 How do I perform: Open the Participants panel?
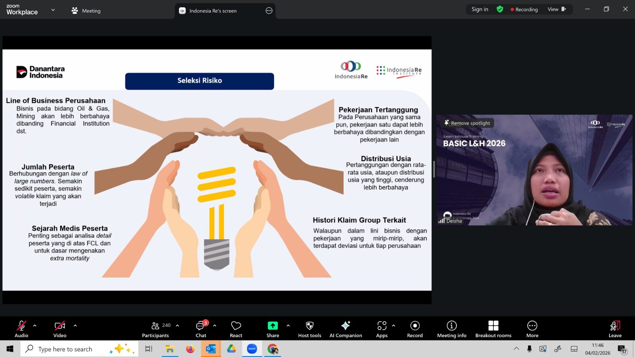click(x=156, y=329)
